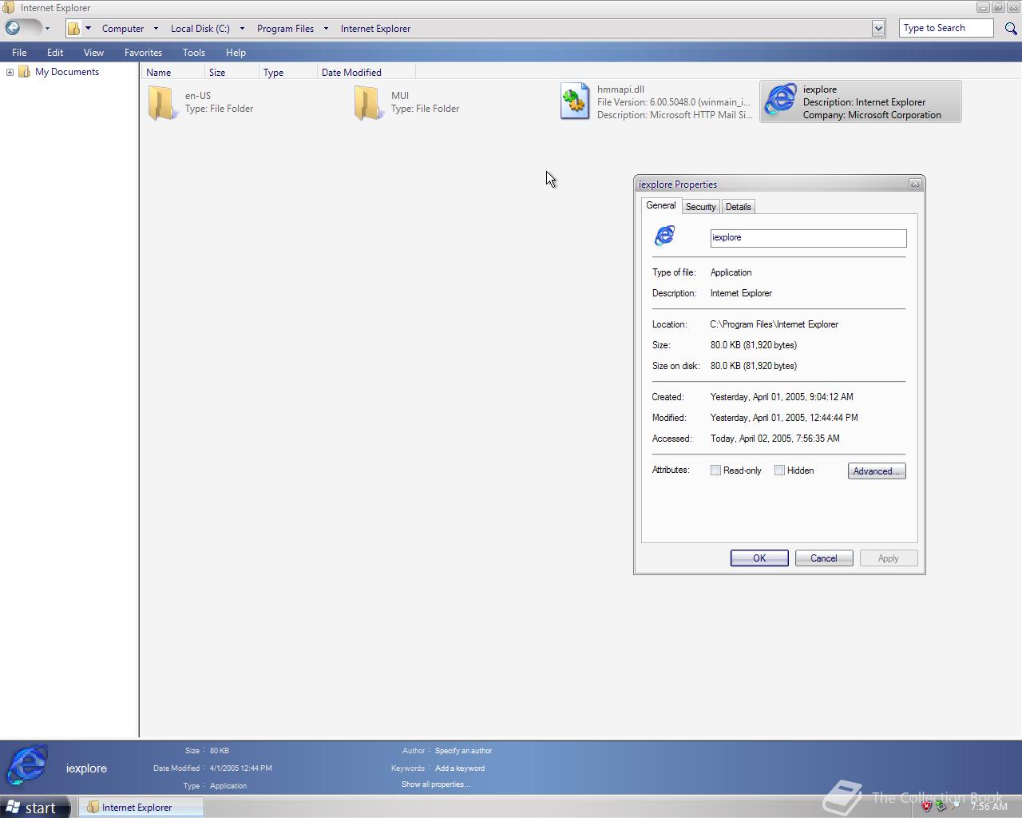Switch to the General tab
1022x818 pixels.
[661, 205]
